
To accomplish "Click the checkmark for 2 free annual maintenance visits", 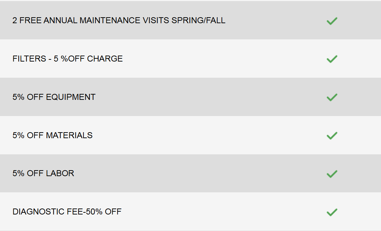I will coord(332,21).
